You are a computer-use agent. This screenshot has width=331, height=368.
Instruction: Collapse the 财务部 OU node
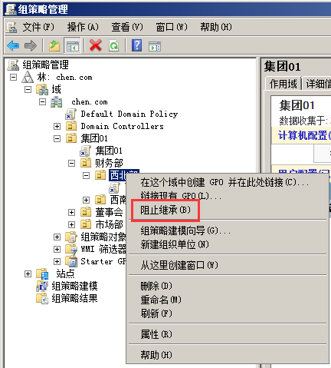tap(71, 163)
